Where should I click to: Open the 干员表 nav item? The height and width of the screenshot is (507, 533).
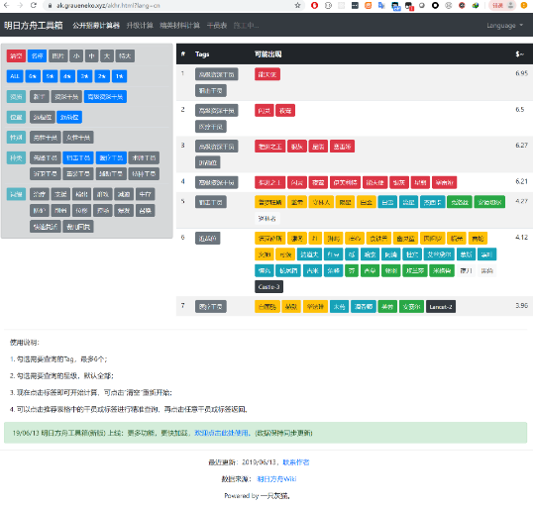point(217,26)
